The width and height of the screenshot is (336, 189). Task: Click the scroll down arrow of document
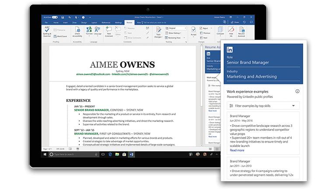tap(201, 145)
